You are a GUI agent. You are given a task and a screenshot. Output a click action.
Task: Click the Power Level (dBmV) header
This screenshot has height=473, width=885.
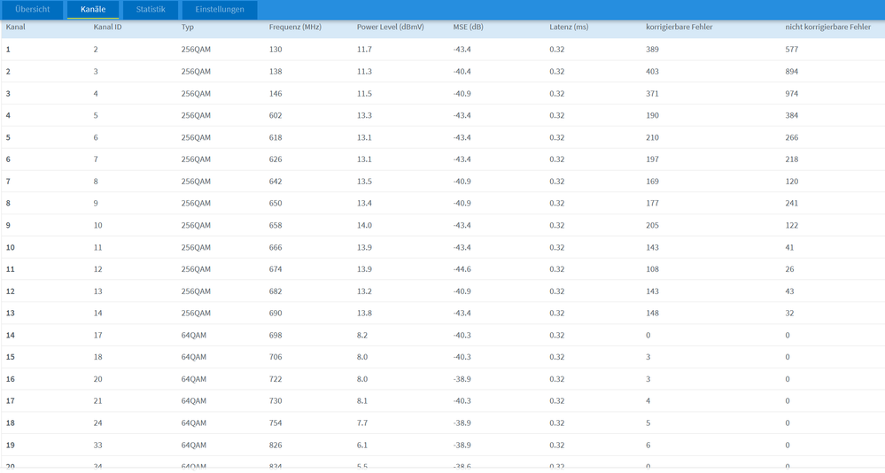(x=390, y=27)
